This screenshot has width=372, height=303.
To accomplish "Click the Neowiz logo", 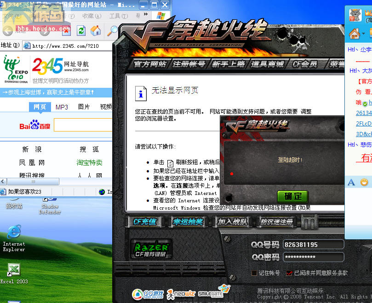I will 181,294.
